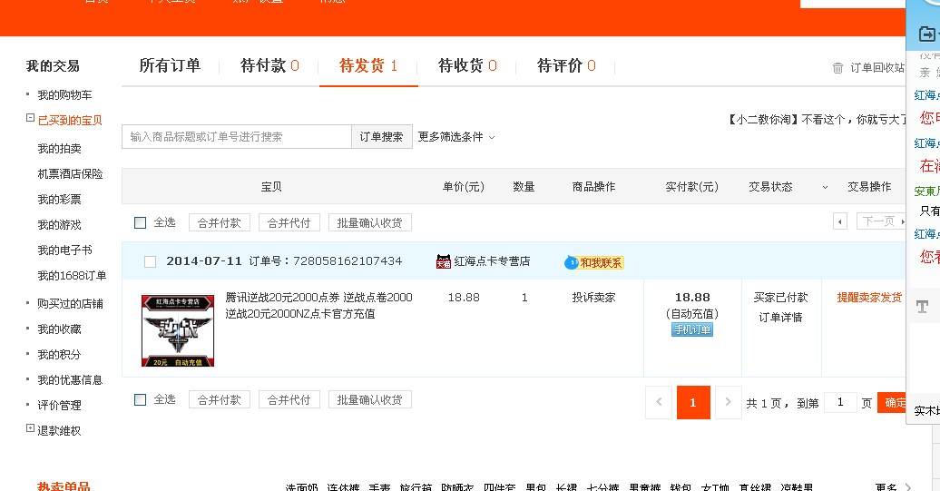Switch to the 待评价 tab
This screenshot has width=940, height=491.
566,65
